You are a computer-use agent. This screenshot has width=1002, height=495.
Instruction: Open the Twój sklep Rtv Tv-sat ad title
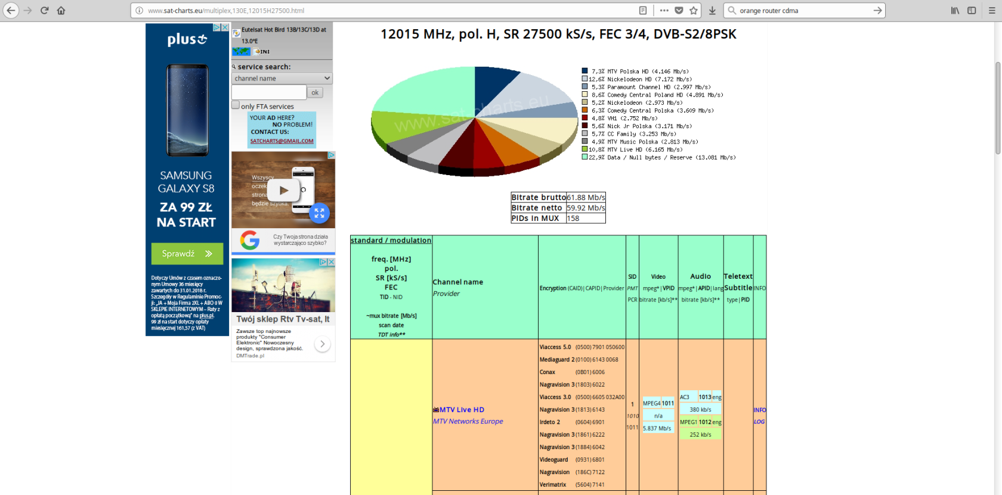pos(283,319)
